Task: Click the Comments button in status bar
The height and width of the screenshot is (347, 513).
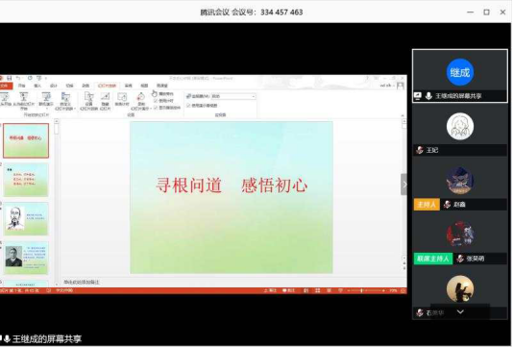Action: click(288, 290)
